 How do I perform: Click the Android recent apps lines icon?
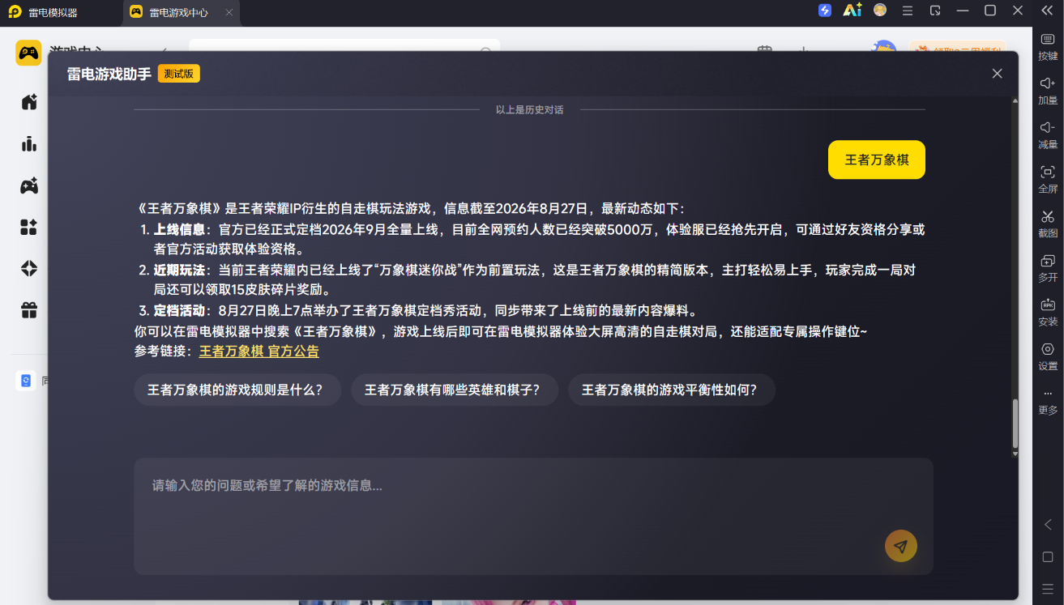(x=1048, y=589)
